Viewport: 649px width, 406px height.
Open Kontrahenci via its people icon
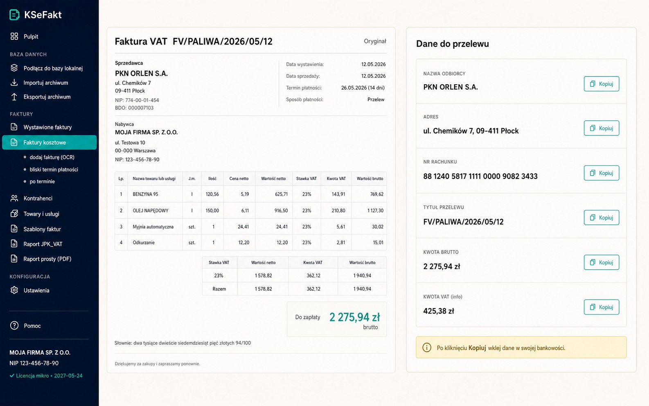pyautogui.click(x=14, y=198)
